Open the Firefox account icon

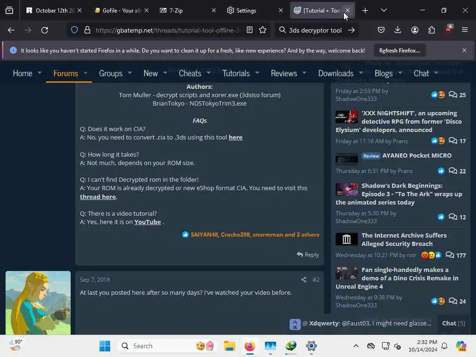415,30
